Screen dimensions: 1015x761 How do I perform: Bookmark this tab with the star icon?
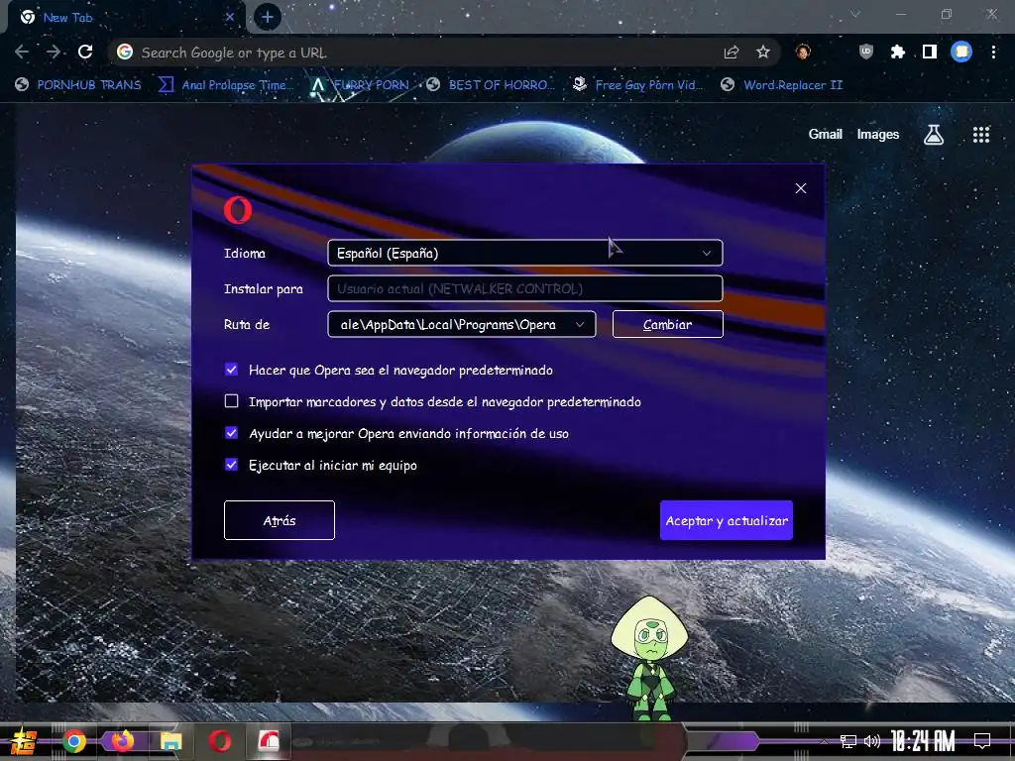click(763, 53)
